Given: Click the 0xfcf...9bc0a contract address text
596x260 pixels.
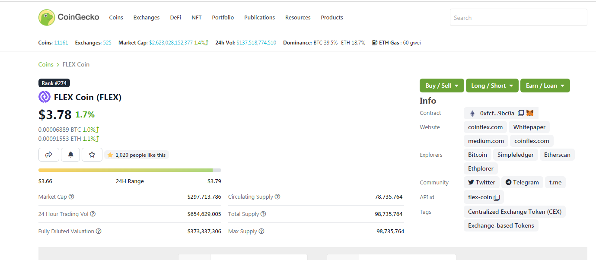Looking at the screenshot, I should pos(497,113).
